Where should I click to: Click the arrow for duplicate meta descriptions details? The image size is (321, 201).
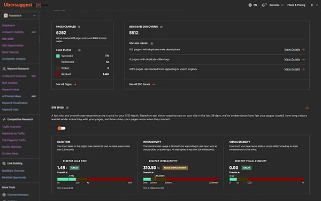[303, 50]
